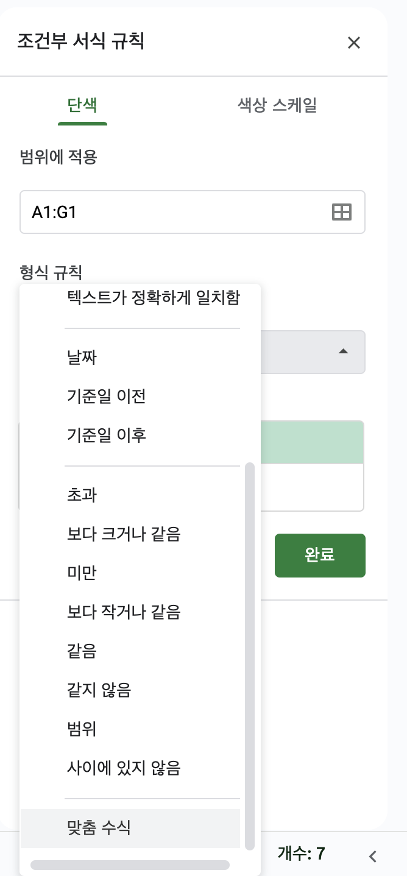The width and height of the screenshot is (407, 876).
Task: Choose the 초과 condition
Action: (82, 495)
